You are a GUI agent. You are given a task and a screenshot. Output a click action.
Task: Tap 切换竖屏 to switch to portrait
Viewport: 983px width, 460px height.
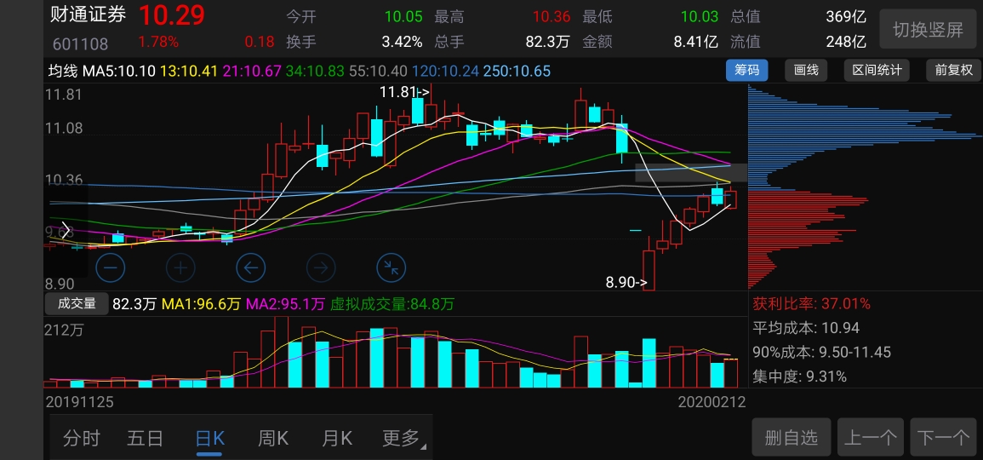click(x=928, y=30)
